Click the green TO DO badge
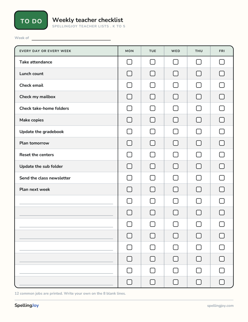This screenshot has width=248, height=322. [x=31, y=20]
